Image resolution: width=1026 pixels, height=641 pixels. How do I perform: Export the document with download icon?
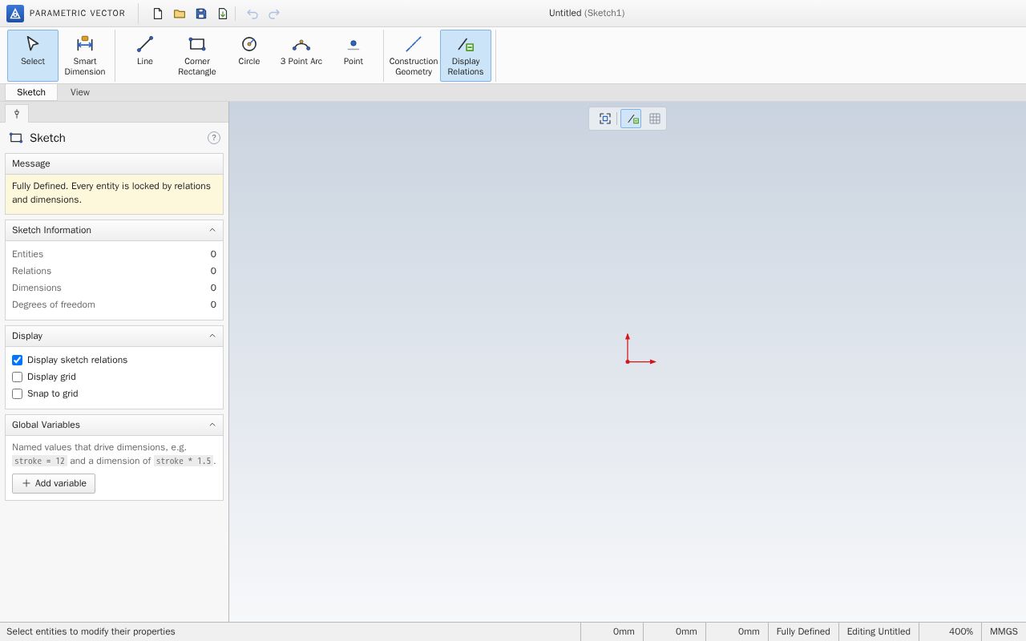tap(223, 14)
